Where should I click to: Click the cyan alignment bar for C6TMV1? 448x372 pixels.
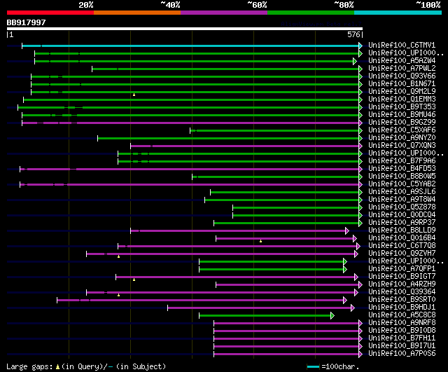(x=190, y=46)
